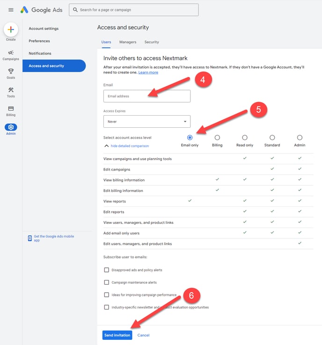Check Campaign maintenance alerts box
The width and height of the screenshot is (322, 345).
pyautogui.click(x=107, y=282)
